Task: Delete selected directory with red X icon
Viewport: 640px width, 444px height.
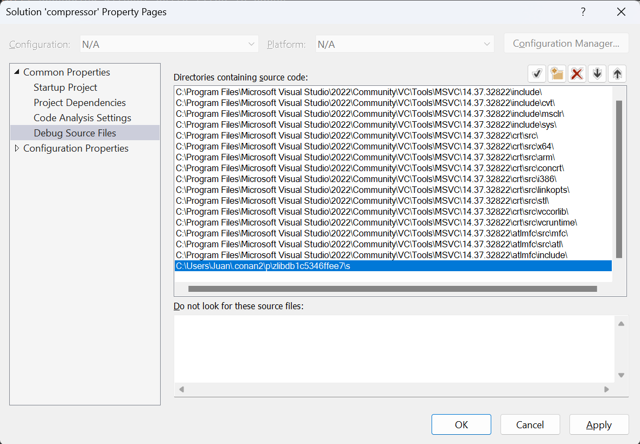Action: pyautogui.click(x=576, y=73)
